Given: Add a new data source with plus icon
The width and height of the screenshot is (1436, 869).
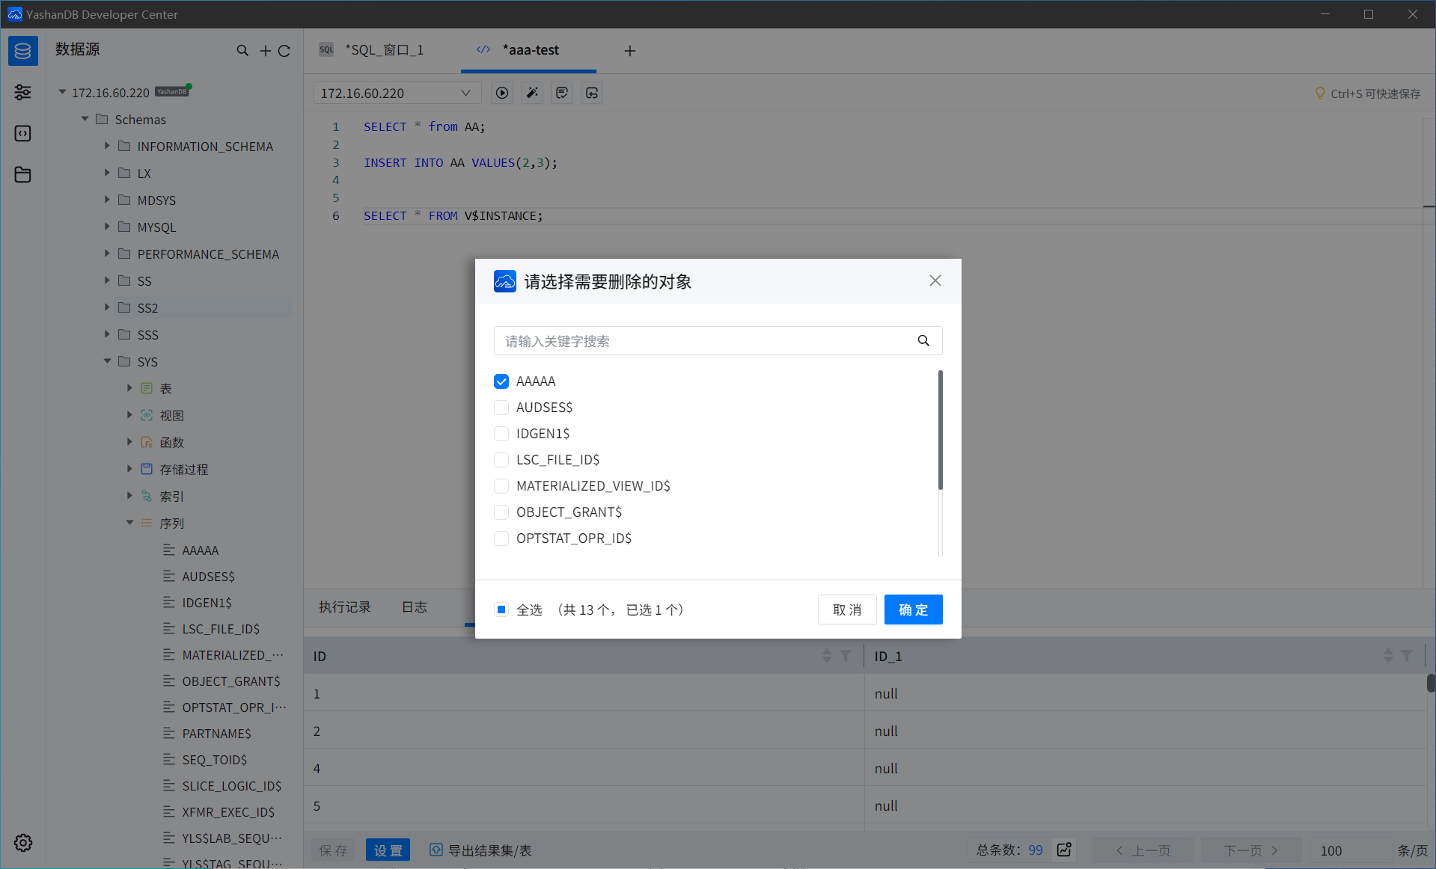Looking at the screenshot, I should point(265,50).
